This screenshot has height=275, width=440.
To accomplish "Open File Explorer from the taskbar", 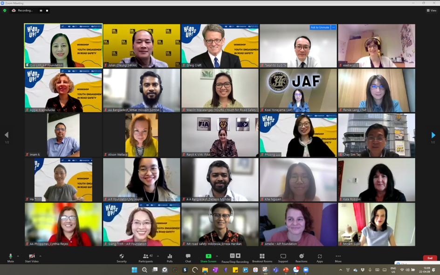I will 205,270.
